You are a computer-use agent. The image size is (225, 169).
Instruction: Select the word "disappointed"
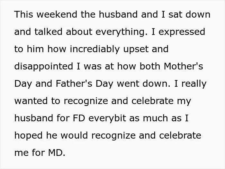(x=44, y=67)
